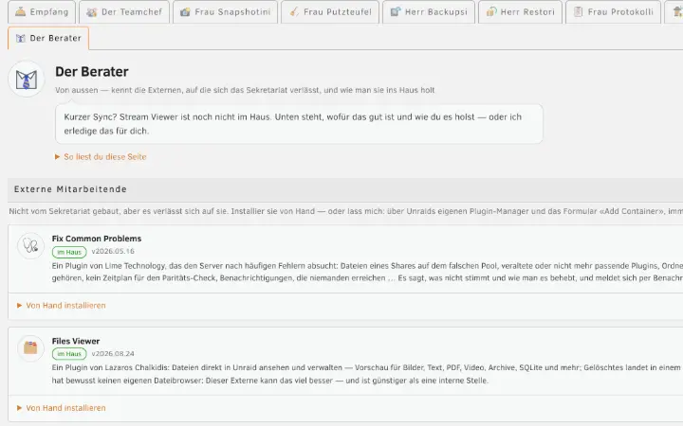Click the Fix Common Problems stethoscope icon
Image resolution: width=683 pixels, height=426 pixels.
30,245
